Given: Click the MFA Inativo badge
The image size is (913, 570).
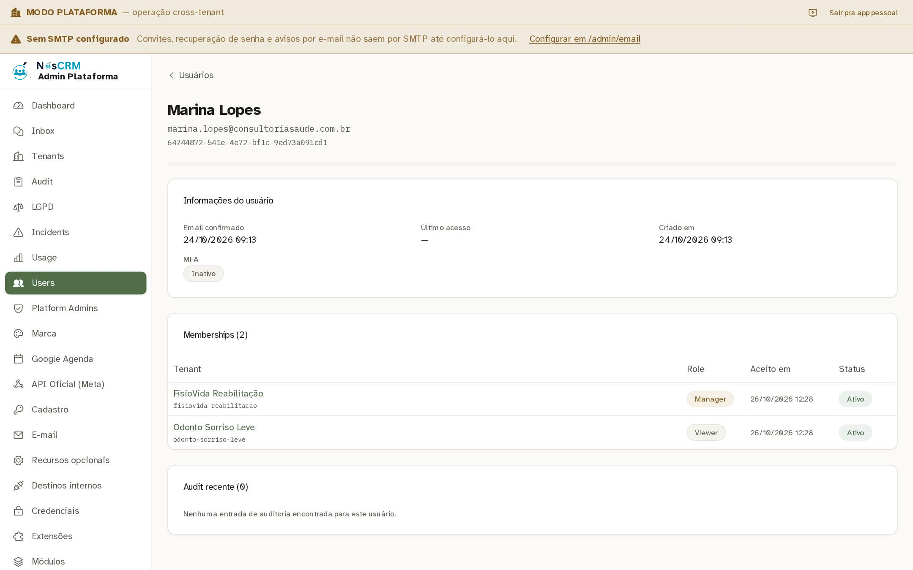Looking at the screenshot, I should (203, 274).
